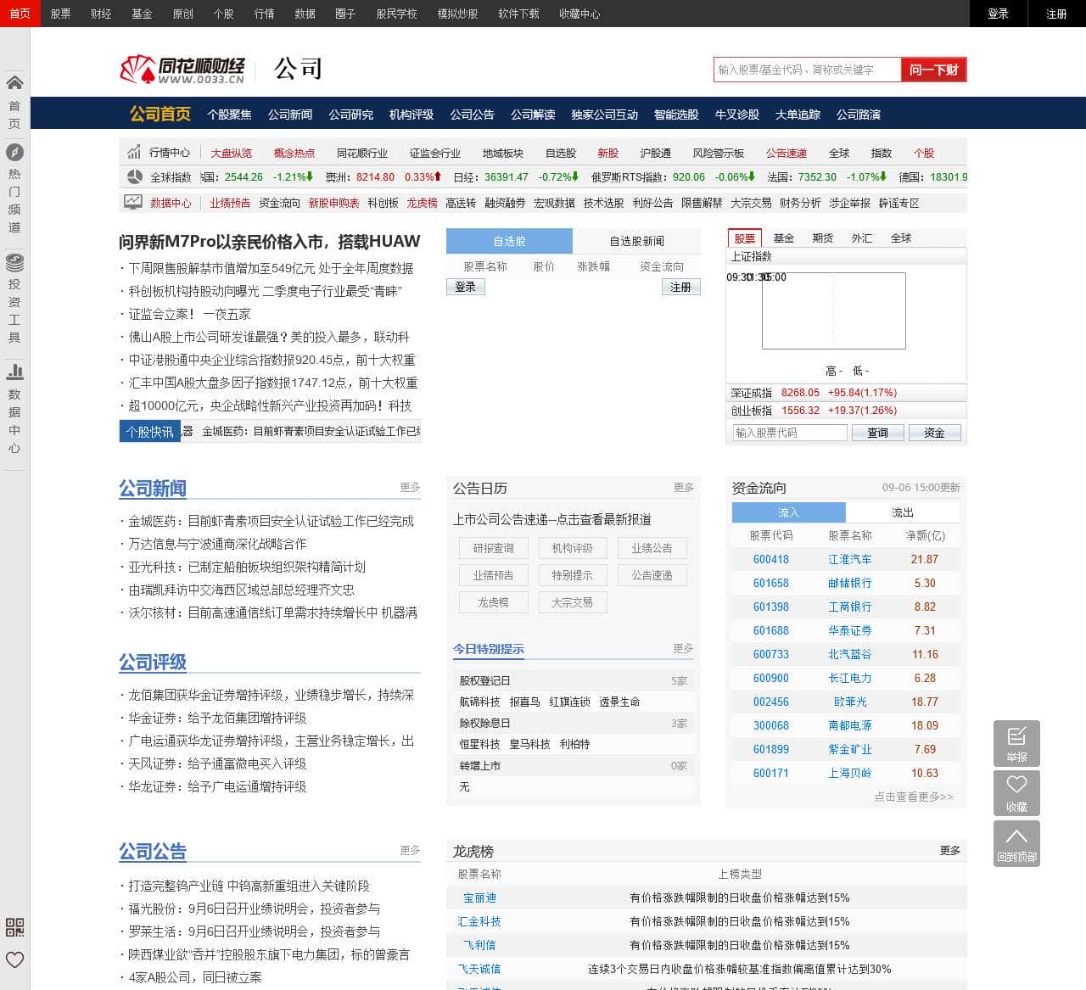Open 数据中心 chart icon in sidebar
The image size is (1086, 990).
tap(14, 372)
